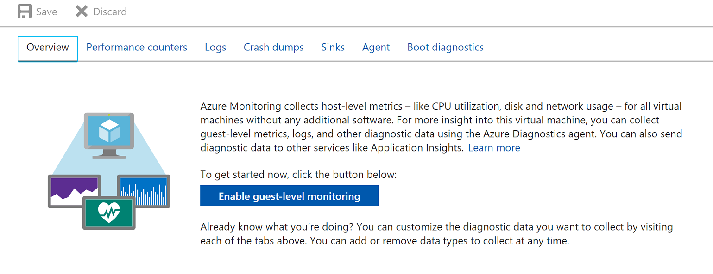Click the Save floppy disk icon
This screenshot has width=713, height=274.
[25, 12]
